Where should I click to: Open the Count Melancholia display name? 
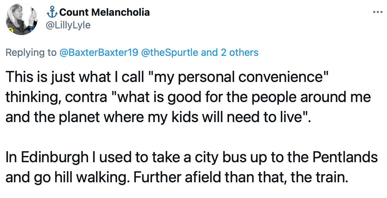104,12
